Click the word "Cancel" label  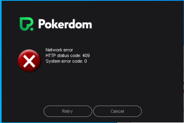(x=117, y=111)
